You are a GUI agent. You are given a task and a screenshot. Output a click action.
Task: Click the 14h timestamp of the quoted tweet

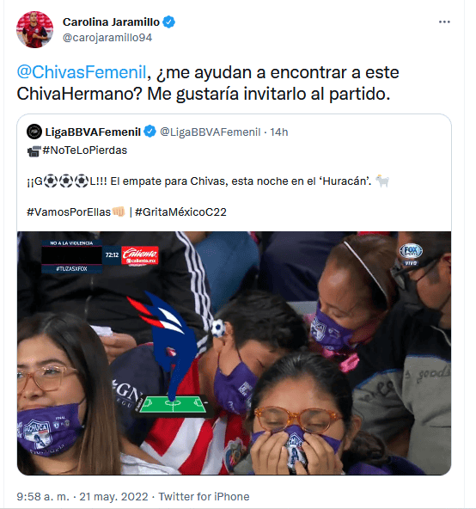pyautogui.click(x=279, y=132)
